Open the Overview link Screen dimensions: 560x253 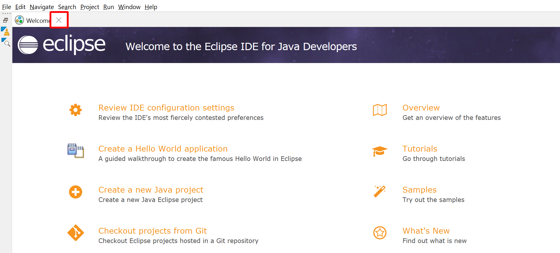[x=421, y=108]
